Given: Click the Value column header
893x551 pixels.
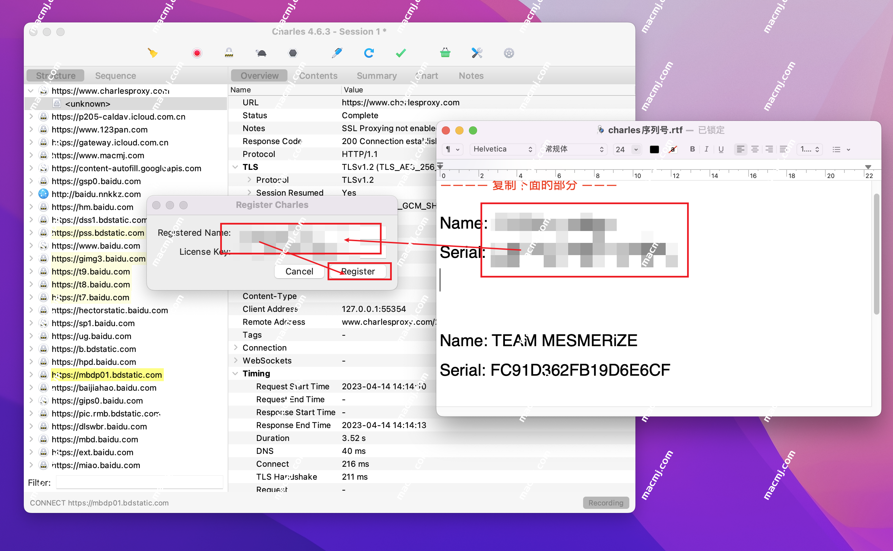Looking at the screenshot, I should click(x=353, y=90).
